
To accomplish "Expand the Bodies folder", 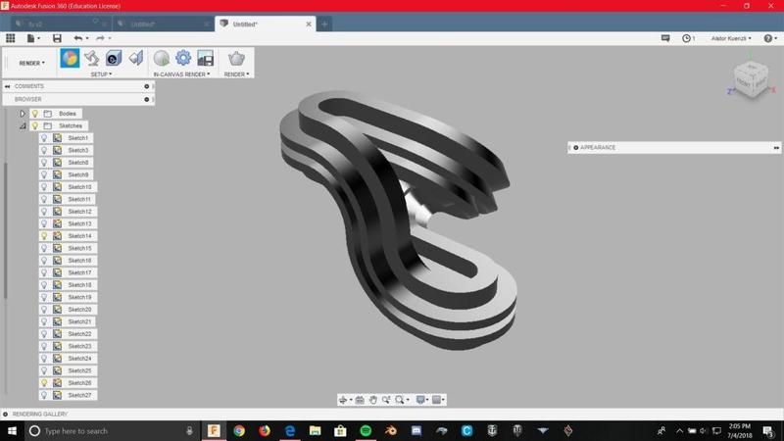I will (23, 114).
